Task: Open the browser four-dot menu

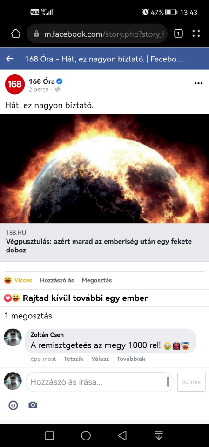Action: 196,34
